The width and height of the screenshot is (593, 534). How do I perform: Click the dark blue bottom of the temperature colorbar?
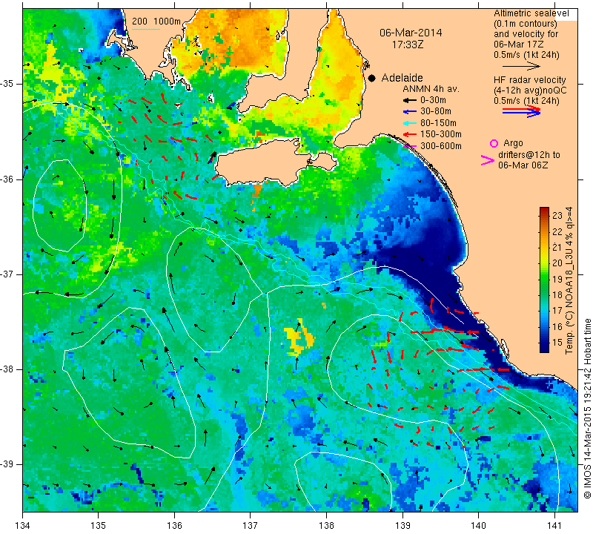click(544, 348)
